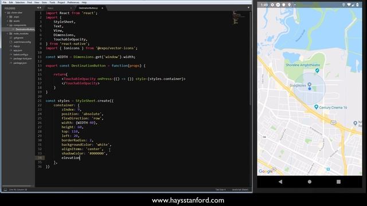This screenshot has height=206, width=367.
Task: Tap the Shoreline Amphitheatre map pin
Action: [317, 70]
